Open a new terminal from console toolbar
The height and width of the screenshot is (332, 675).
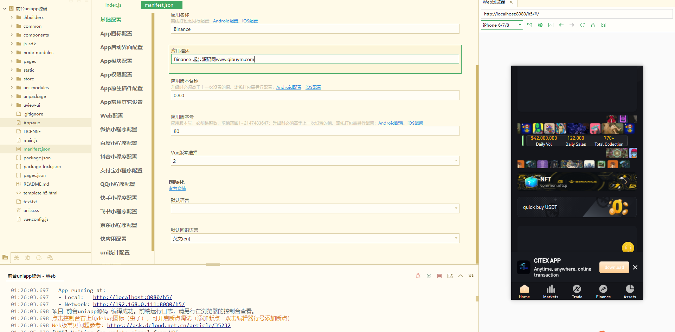click(450, 276)
